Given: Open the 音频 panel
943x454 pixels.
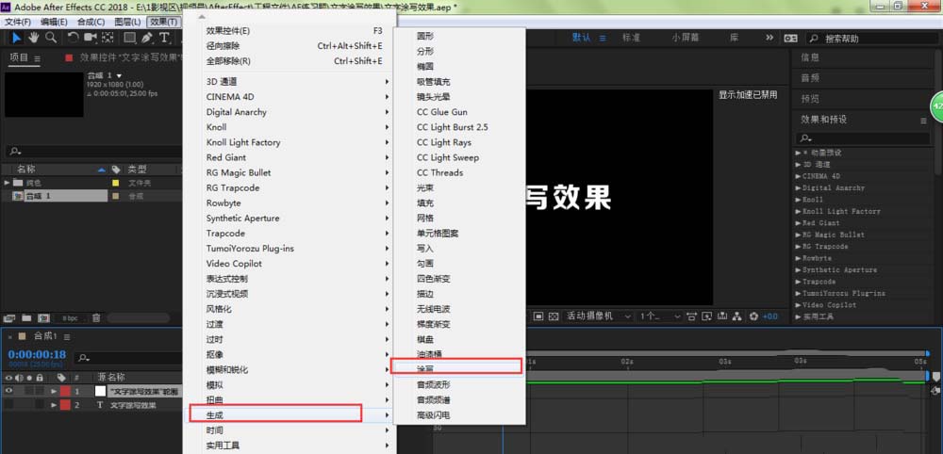Looking at the screenshot, I should click(x=809, y=78).
